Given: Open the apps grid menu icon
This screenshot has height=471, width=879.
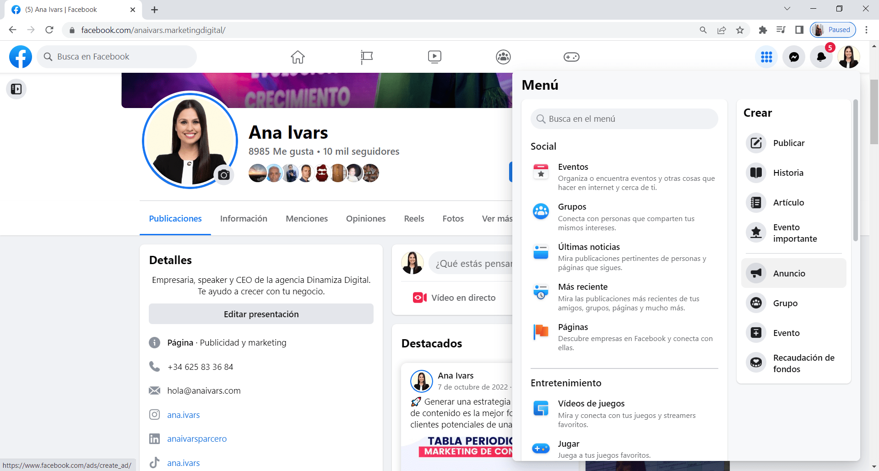Looking at the screenshot, I should tap(766, 57).
